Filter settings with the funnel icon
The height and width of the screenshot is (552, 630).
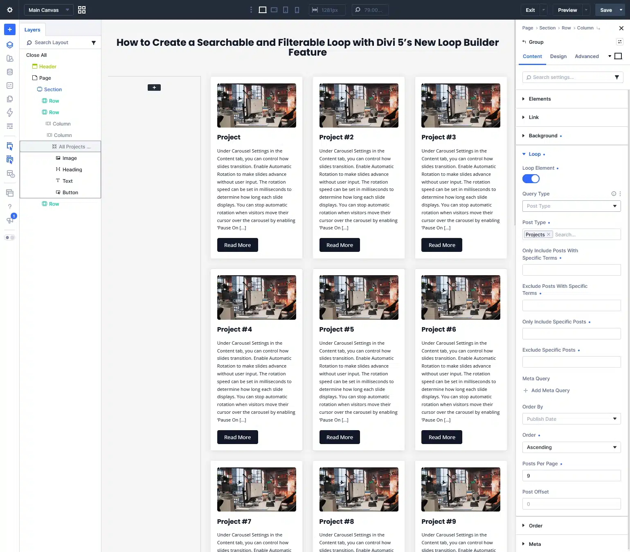617,77
